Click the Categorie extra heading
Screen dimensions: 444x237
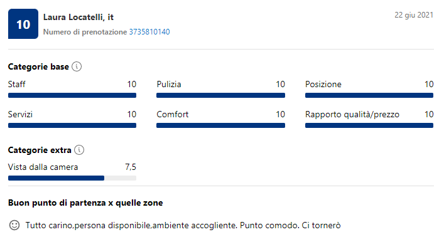pos(40,150)
